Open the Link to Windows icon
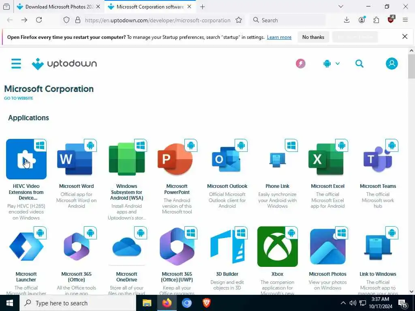415x311 pixels. (x=378, y=247)
